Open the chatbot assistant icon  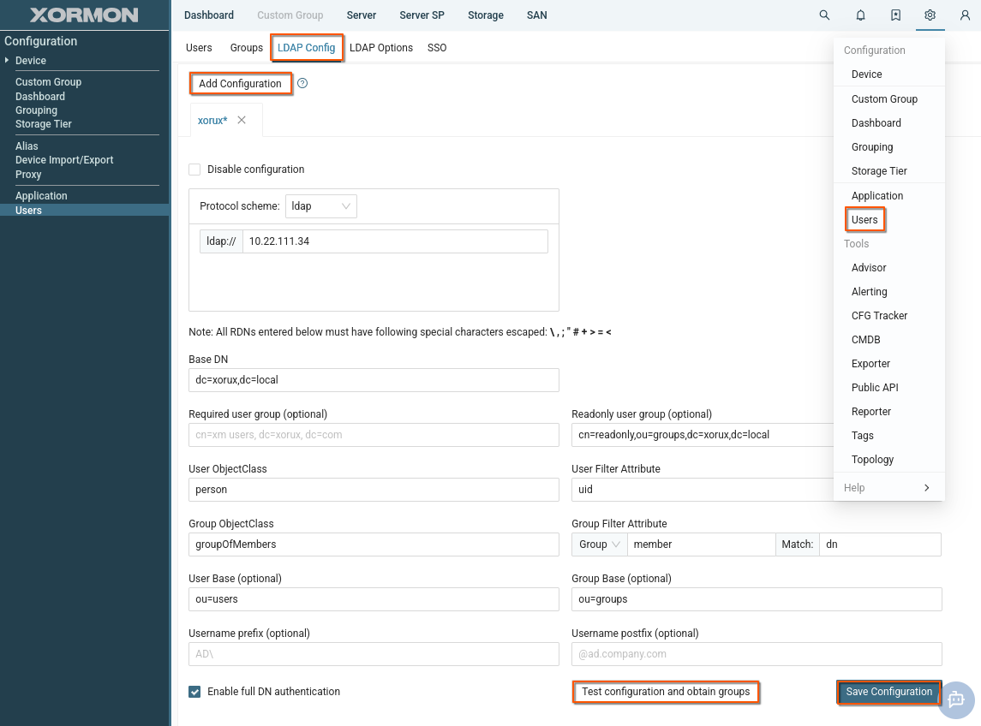956,699
